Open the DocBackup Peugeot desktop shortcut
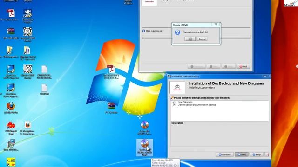This screenshot has width=298, height=167. 27,16
